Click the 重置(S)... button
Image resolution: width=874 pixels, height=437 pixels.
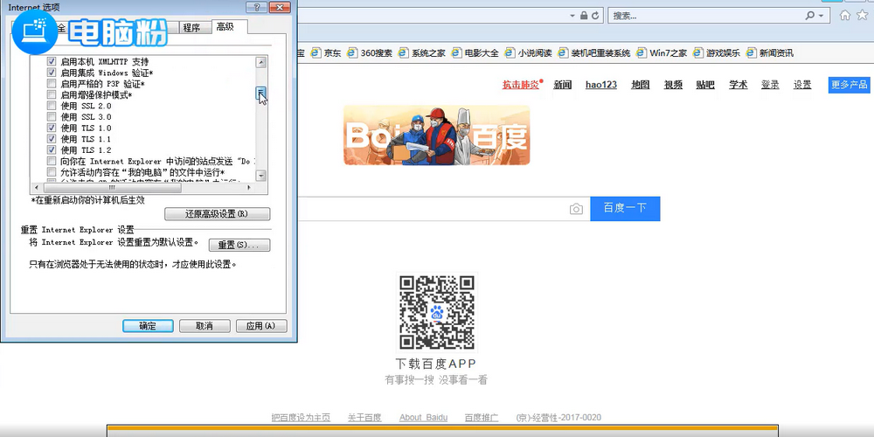(239, 246)
